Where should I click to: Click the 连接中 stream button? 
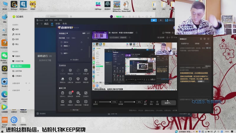click(168, 103)
